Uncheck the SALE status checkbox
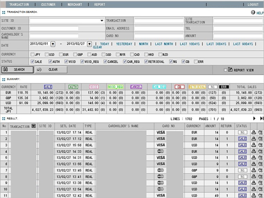Image resolution: width=264 pixels, height=198 pixels. pos(32,62)
